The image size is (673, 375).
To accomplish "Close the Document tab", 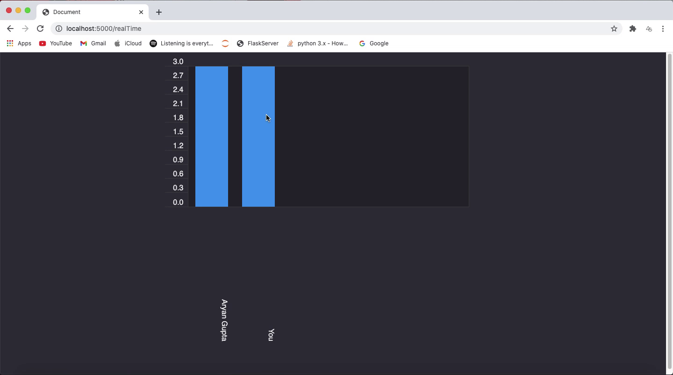I will [141, 12].
